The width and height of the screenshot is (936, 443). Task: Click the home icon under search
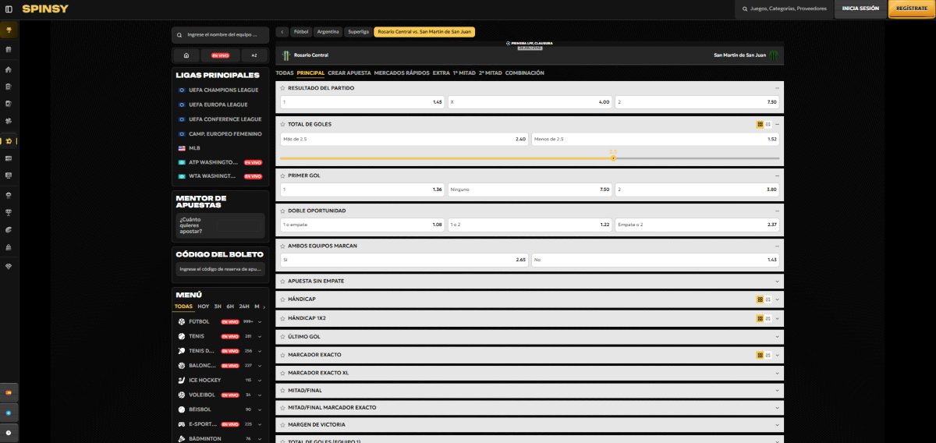tap(186, 55)
